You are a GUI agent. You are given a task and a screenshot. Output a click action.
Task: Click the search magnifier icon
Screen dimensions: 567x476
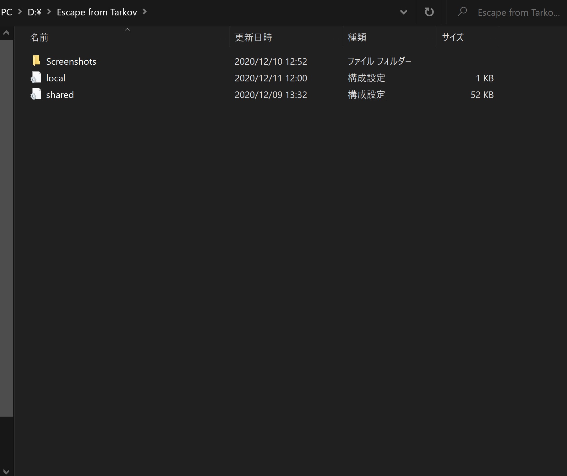(462, 12)
